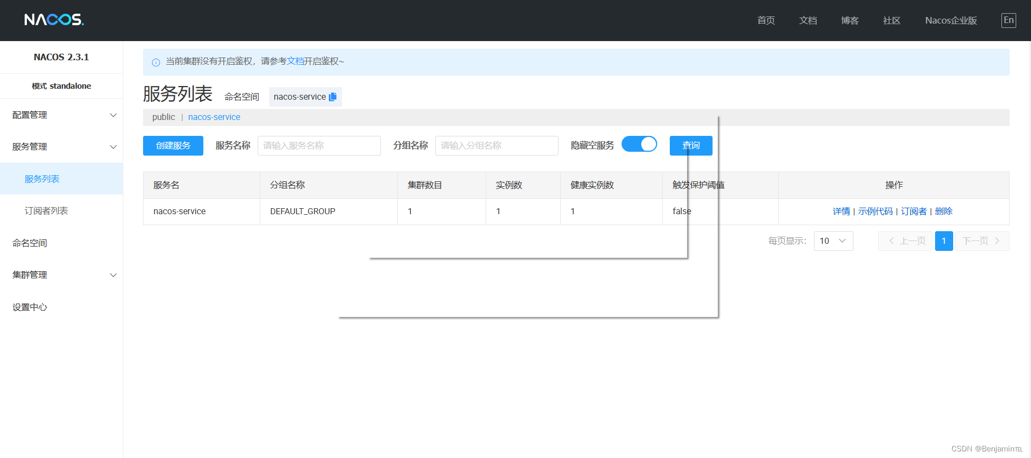Toggle the hide empty services switch
Screen dimensions: 1031x458
point(639,144)
